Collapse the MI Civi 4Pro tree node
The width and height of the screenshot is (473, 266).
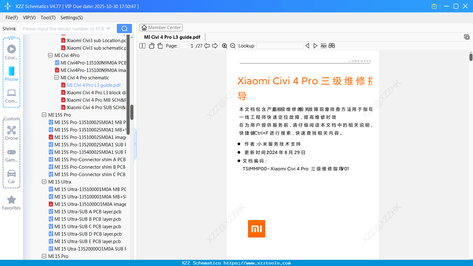pos(50,55)
